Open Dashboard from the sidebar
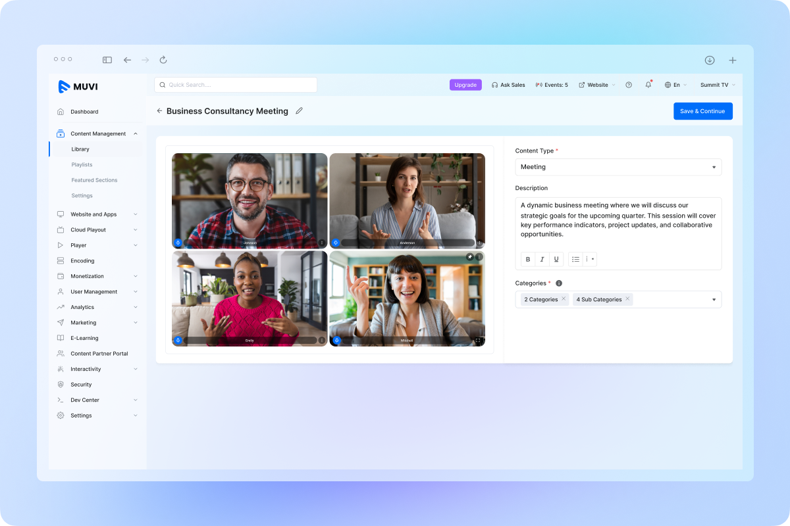 84,112
